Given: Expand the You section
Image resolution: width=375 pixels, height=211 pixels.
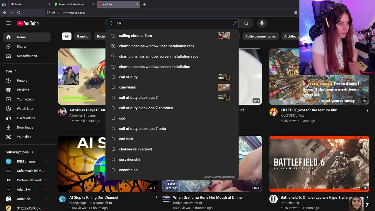Looking at the screenshot, I should point(11,71).
